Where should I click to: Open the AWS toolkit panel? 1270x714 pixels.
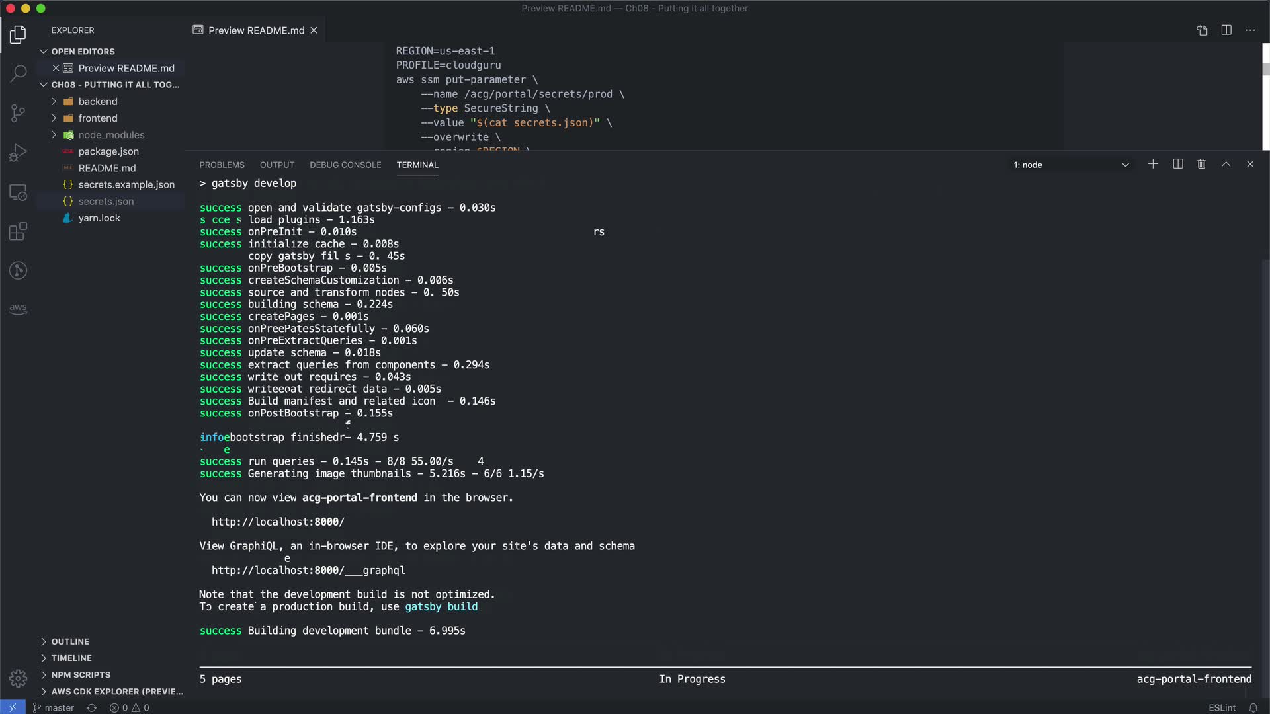[18, 308]
